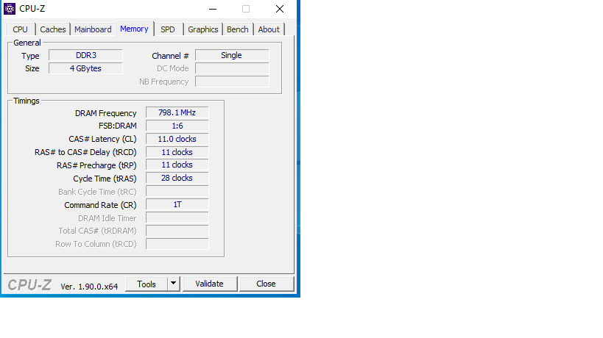Click the empty DC Mode field
Viewport: 603px width, 338px height.
click(232, 68)
